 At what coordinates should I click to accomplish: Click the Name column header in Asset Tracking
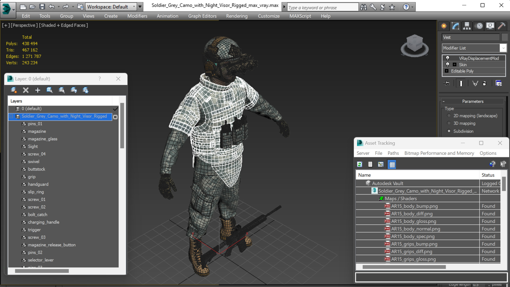click(417, 175)
